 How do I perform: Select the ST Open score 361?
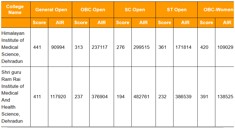pos(163,47)
